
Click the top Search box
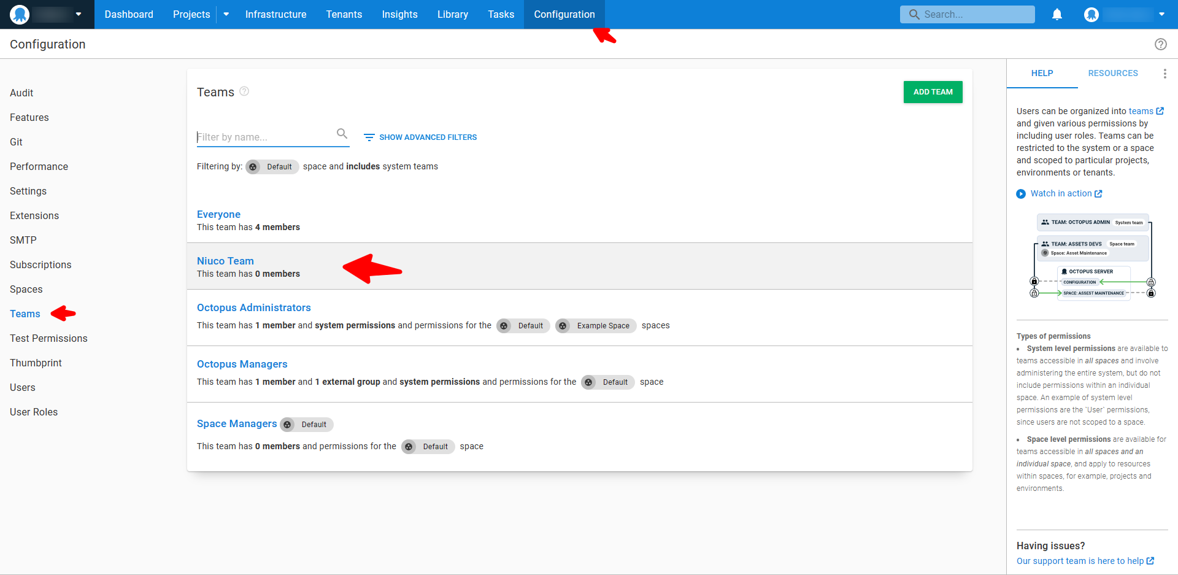point(967,14)
